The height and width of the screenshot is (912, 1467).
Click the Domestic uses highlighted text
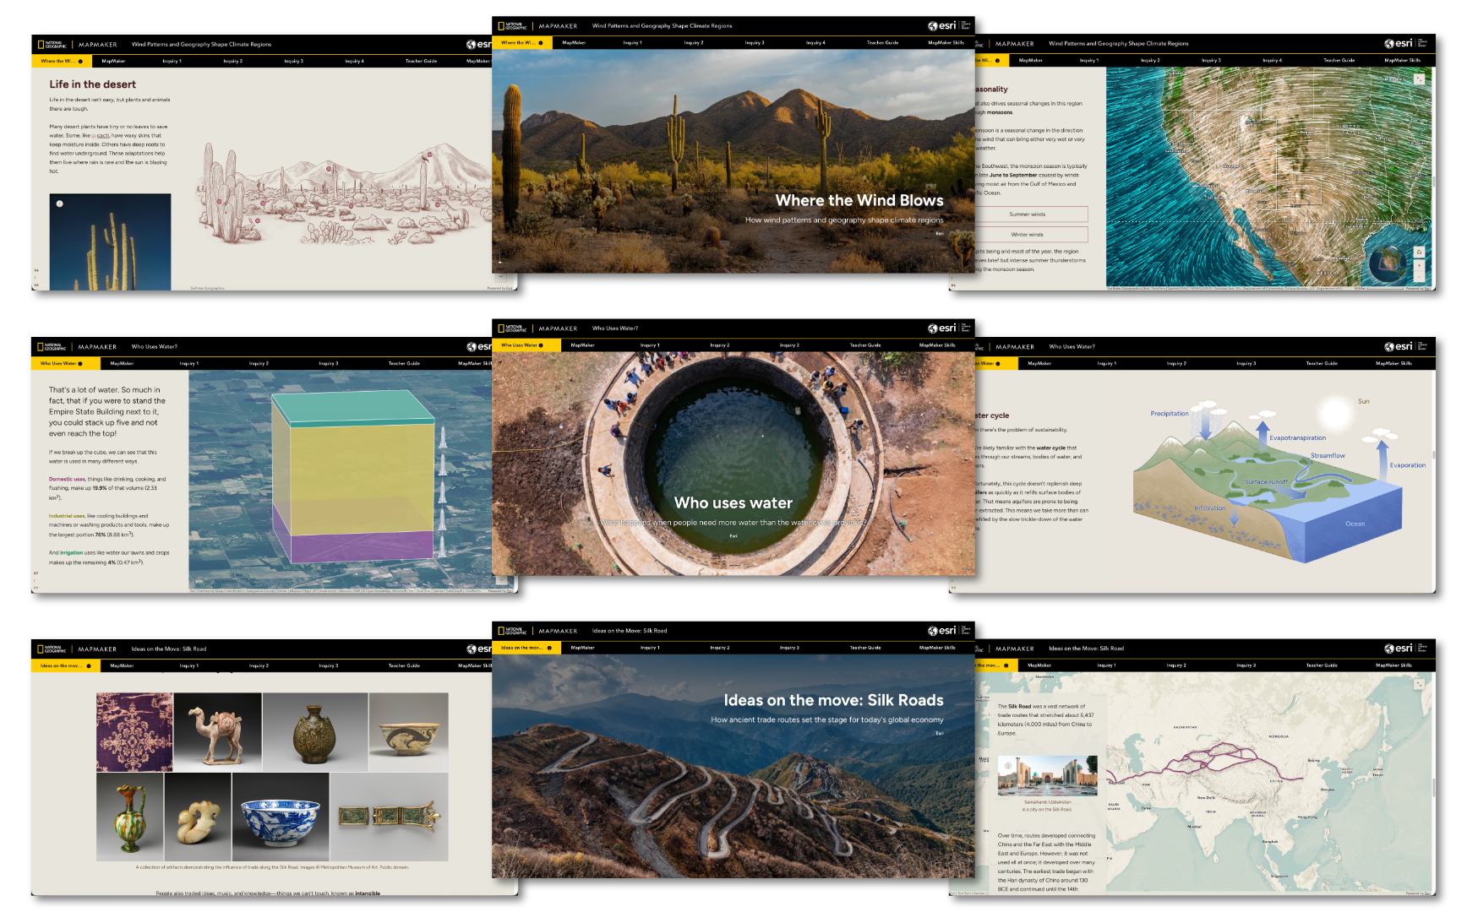[x=67, y=479]
